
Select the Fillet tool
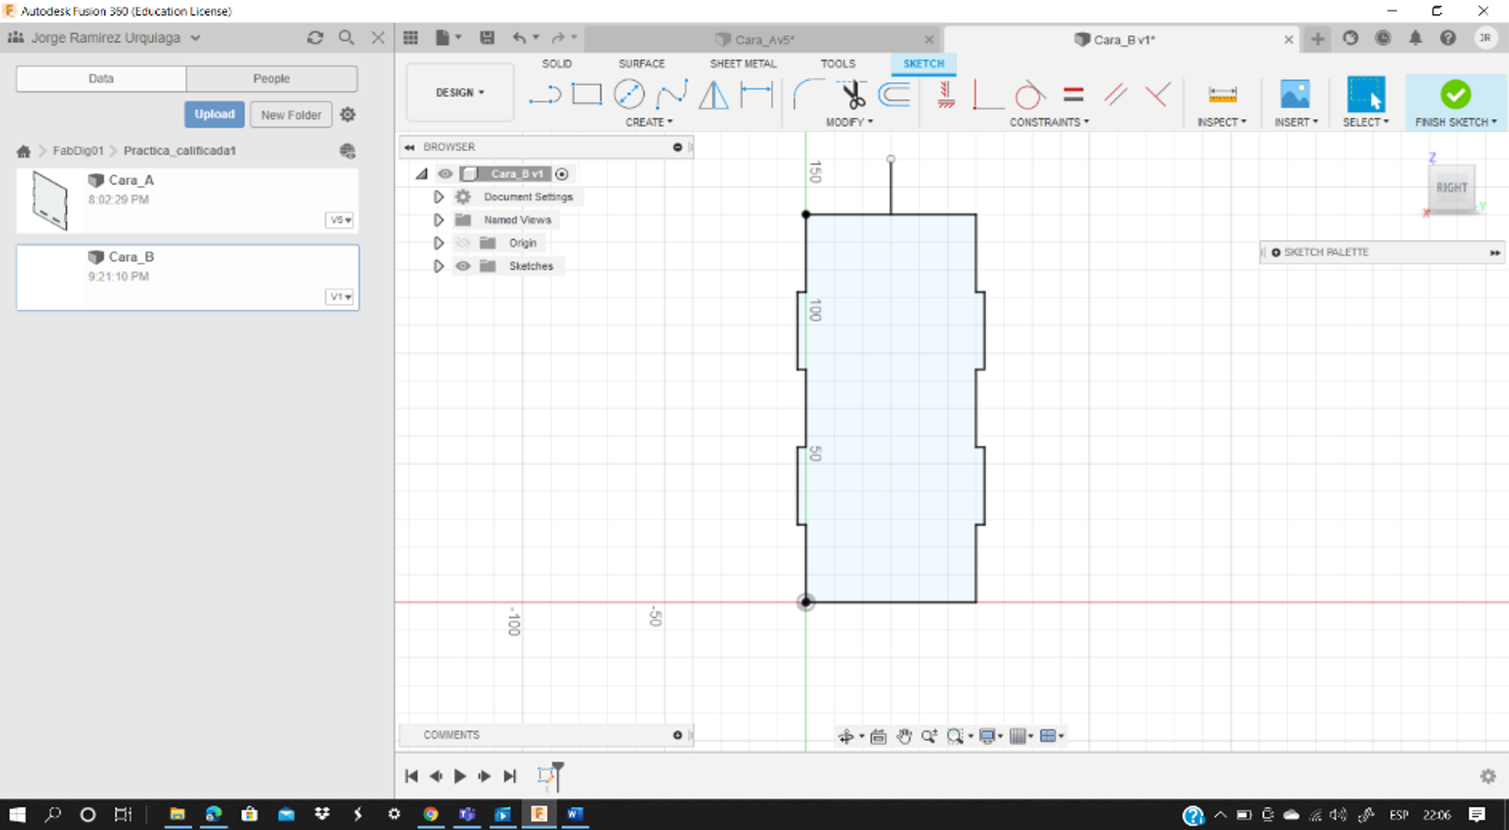(x=809, y=95)
